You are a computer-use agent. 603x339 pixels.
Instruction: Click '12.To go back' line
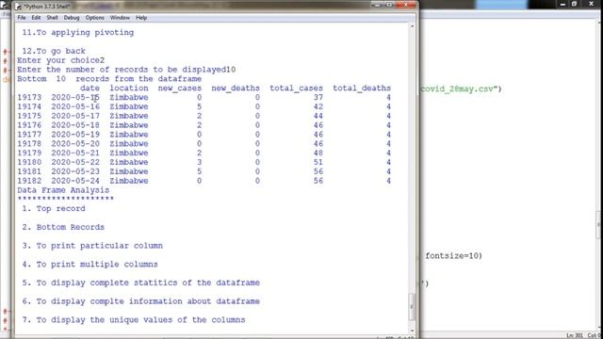[x=54, y=51]
